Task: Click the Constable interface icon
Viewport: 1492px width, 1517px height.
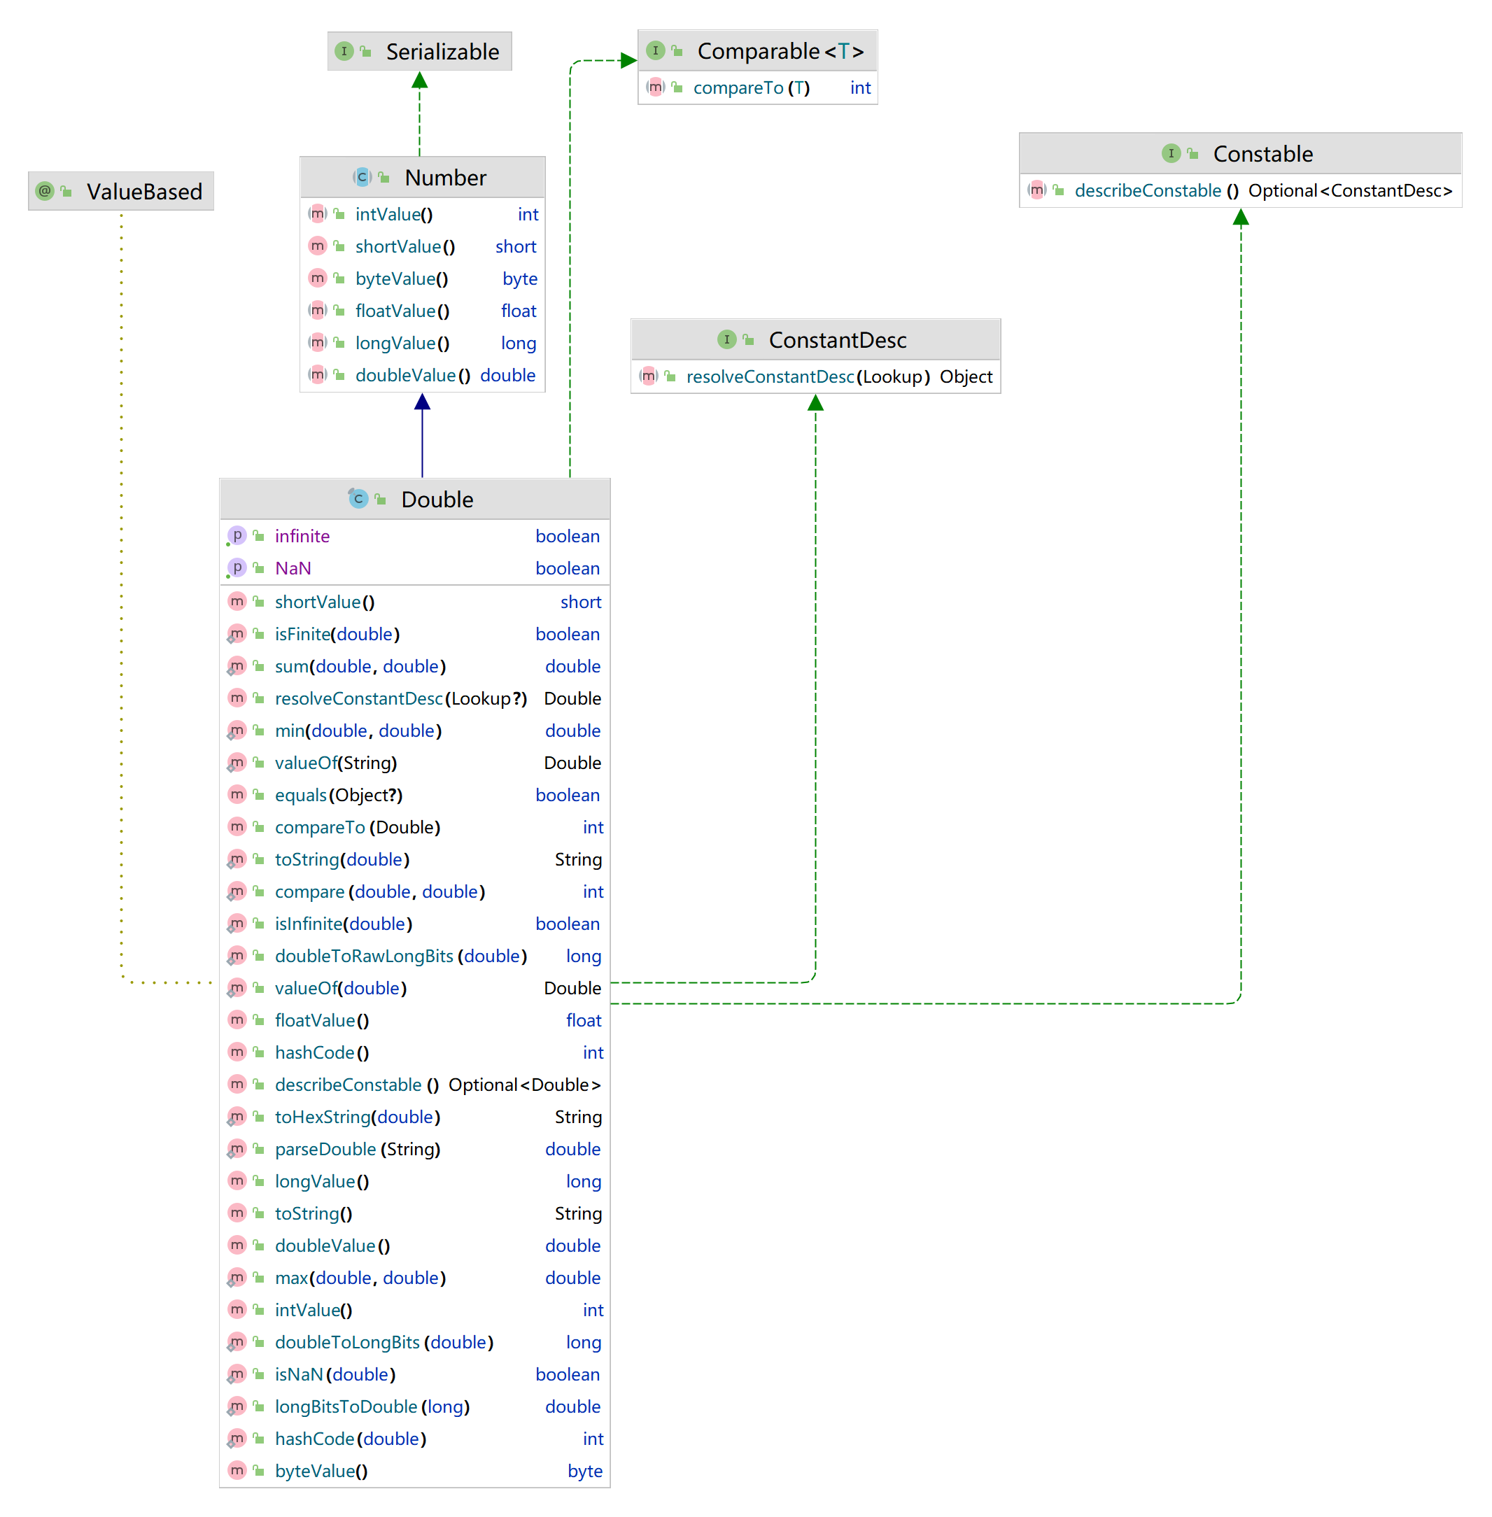Action: pos(1171,153)
